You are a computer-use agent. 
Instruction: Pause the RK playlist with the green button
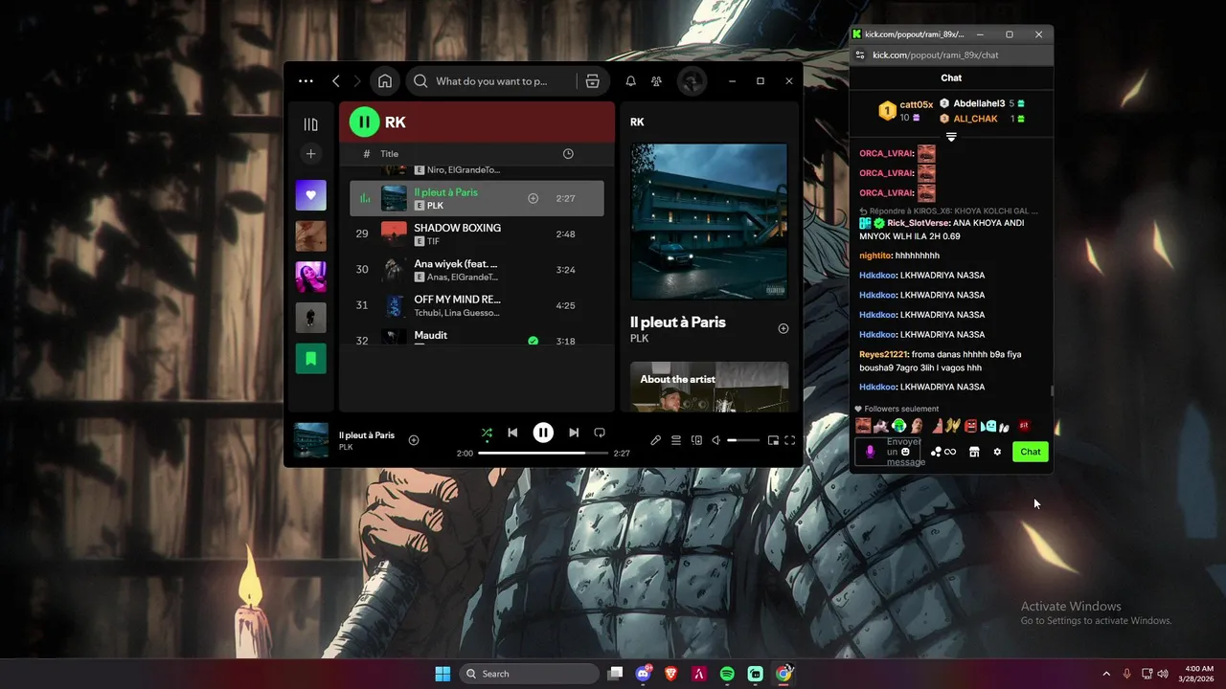coord(364,122)
